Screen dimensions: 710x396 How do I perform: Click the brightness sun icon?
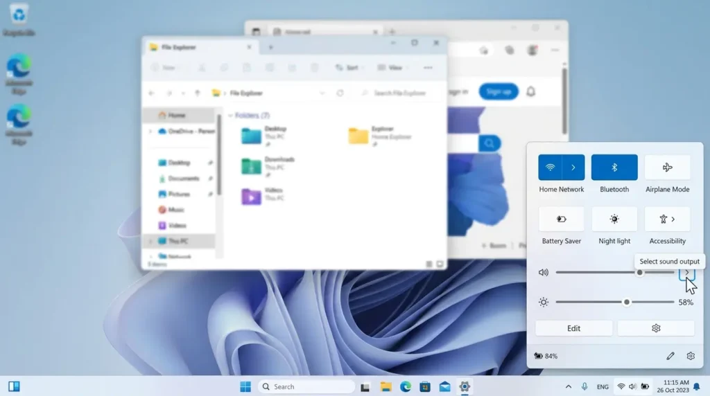click(544, 302)
